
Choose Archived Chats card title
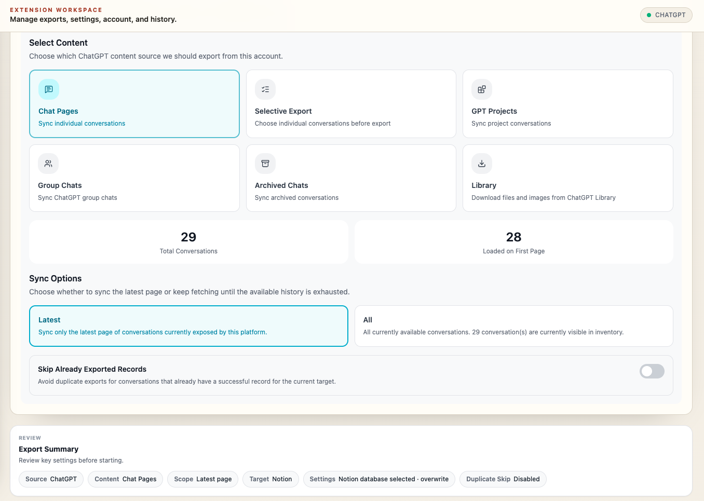281,185
